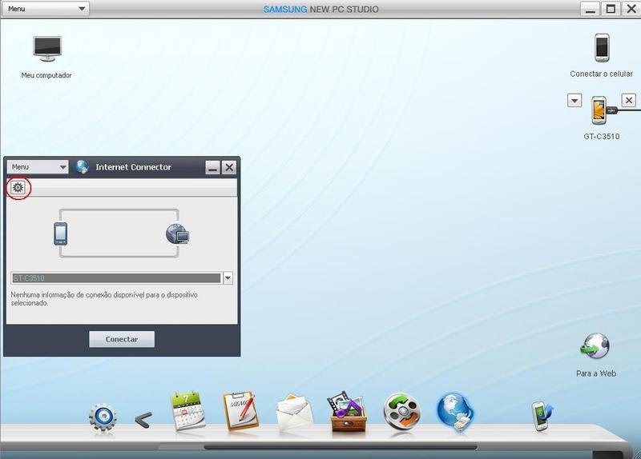
Task: Launch the memo clipboard app in dock
Action: [x=241, y=411]
